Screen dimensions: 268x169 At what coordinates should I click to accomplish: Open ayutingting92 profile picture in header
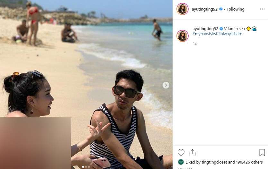[183, 9]
